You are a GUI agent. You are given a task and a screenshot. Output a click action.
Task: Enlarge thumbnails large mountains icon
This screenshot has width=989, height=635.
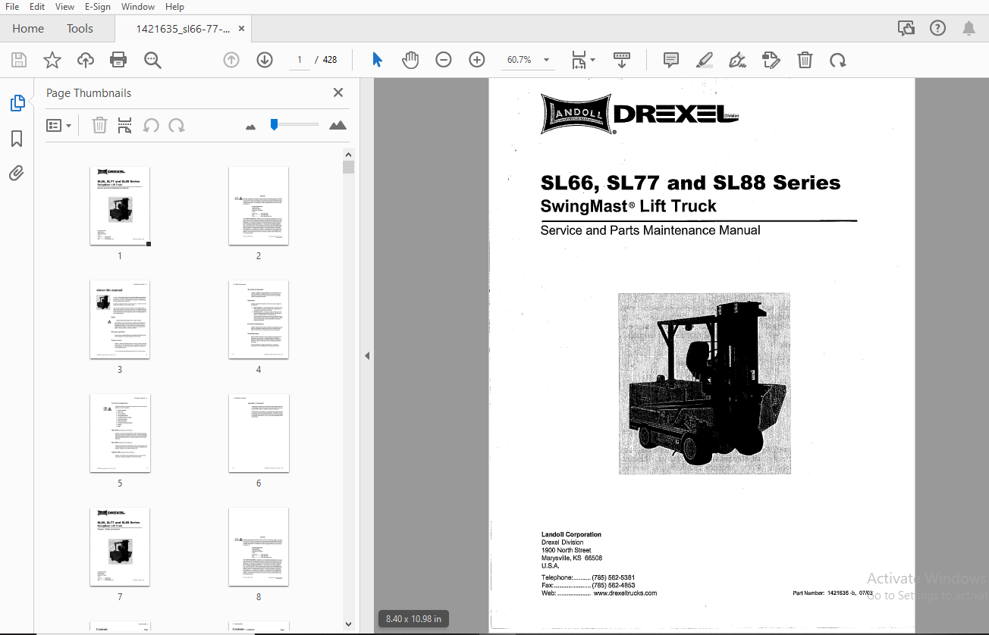pyautogui.click(x=338, y=125)
